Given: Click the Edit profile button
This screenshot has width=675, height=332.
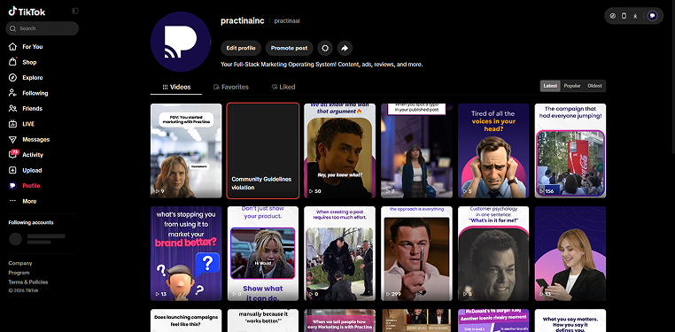Looking at the screenshot, I should [241, 48].
